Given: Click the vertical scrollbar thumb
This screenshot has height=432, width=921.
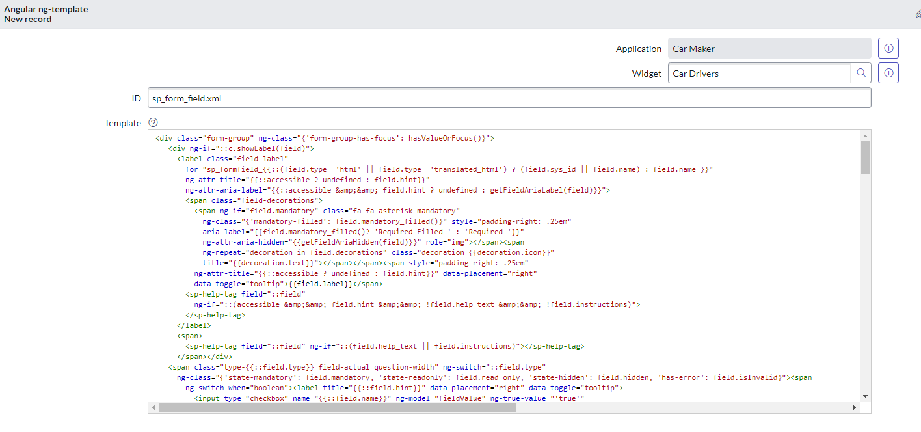Looking at the screenshot, I should tap(865, 158).
